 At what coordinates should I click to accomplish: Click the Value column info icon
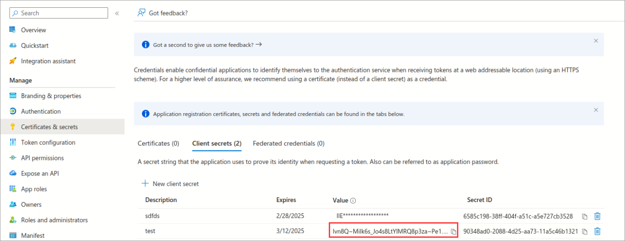point(353,201)
